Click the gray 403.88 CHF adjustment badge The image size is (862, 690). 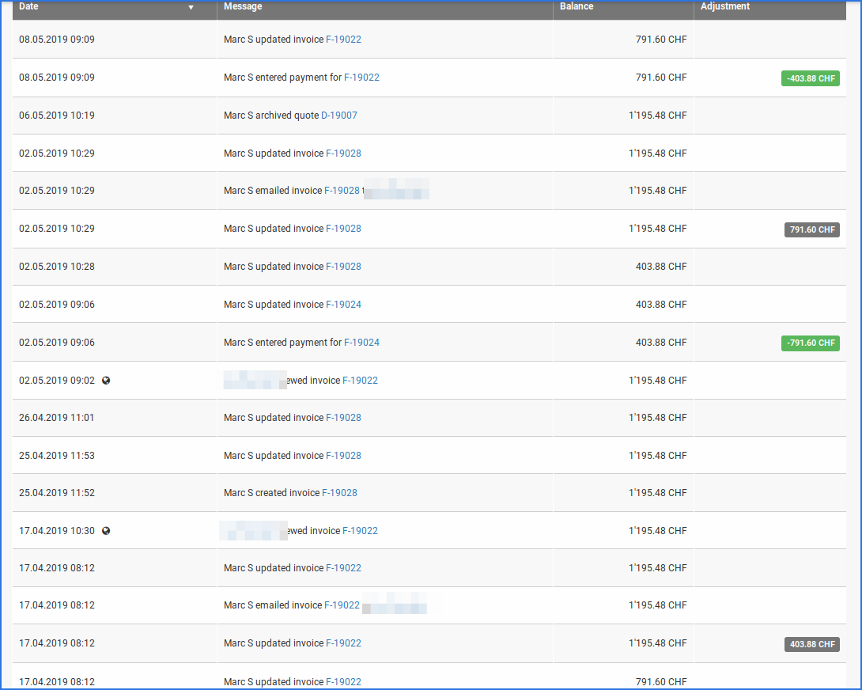(811, 644)
